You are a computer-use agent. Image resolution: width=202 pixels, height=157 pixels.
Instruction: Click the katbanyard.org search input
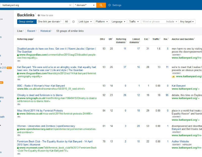click(x=35, y=5)
